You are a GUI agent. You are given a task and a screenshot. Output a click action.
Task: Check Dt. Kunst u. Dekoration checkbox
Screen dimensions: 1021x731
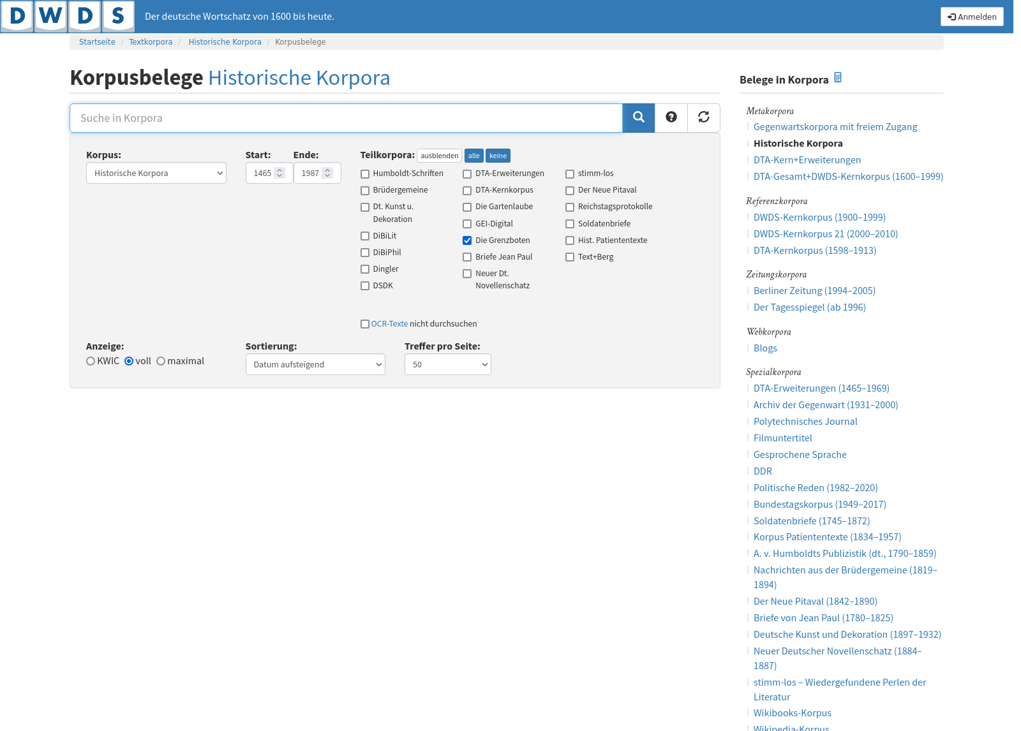(x=365, y=207)
